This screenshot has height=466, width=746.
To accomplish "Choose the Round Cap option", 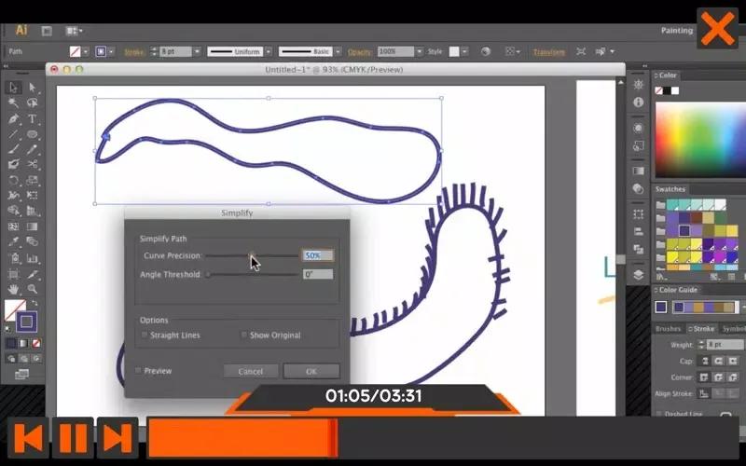I will tap(718, 362).
